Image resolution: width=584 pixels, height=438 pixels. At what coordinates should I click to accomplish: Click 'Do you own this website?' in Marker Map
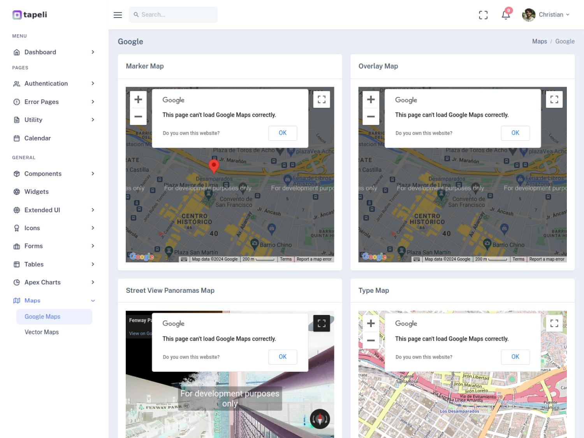pos(191,133)
